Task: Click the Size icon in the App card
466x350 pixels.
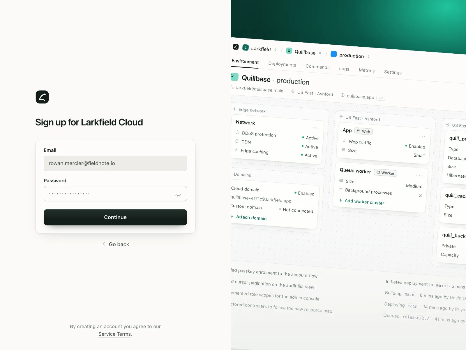Action: [343, 150]
